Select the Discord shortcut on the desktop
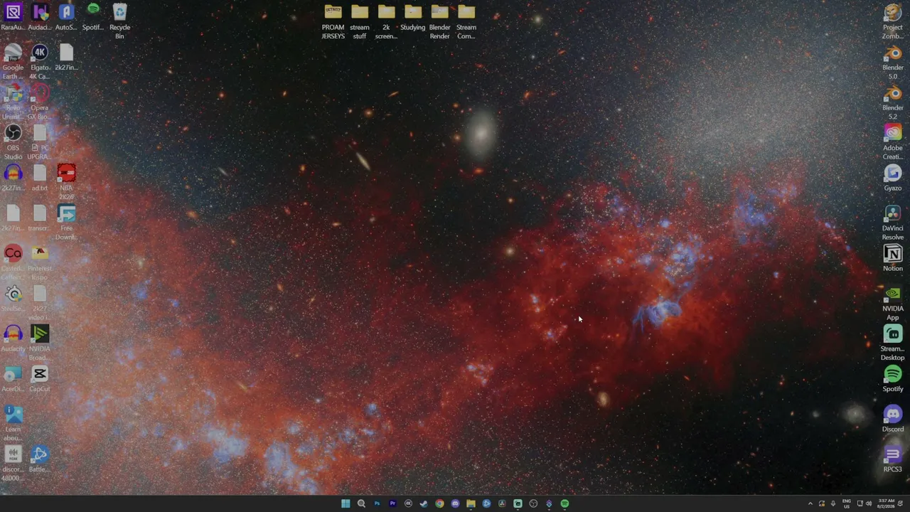 point(893,420)
